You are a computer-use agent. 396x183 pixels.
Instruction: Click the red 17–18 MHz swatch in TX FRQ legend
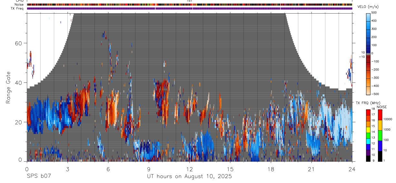coord(369,113)
